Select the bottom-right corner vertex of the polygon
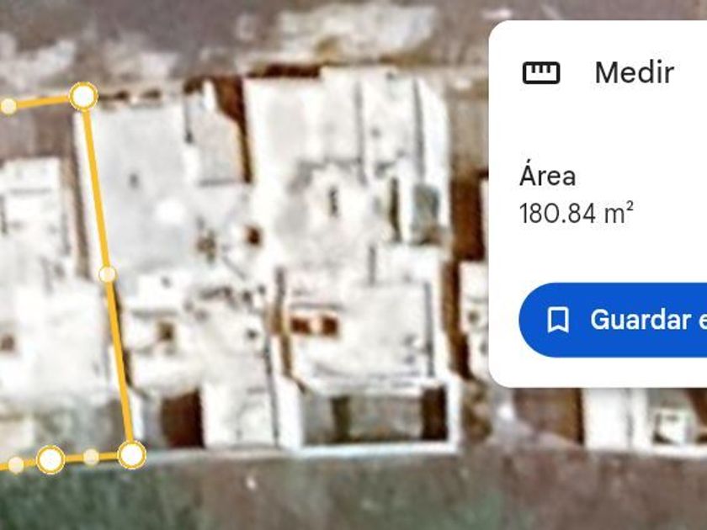The height and width of the screenshot is (530, 707). click(x=131, y=455)
